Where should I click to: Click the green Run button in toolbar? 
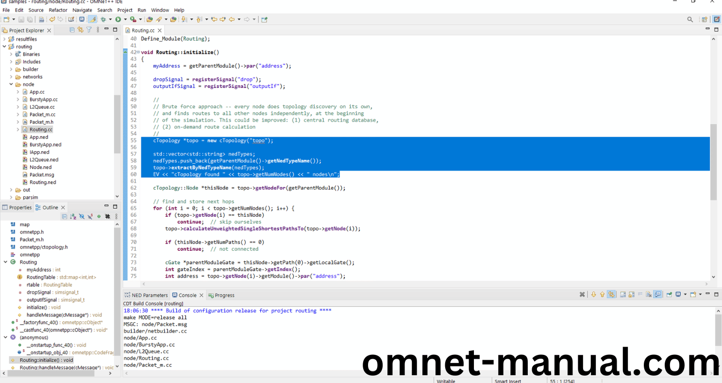click(x=118, y=19)
